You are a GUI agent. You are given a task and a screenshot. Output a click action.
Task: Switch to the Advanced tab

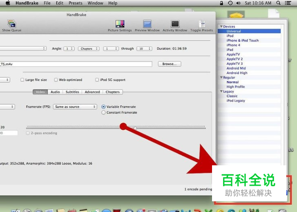point(92,92)
